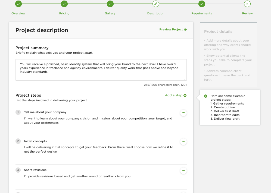Click the green info icon in example tooltip

[x=205, y=96]
